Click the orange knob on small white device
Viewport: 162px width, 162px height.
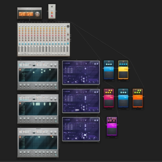click(52, 13)
